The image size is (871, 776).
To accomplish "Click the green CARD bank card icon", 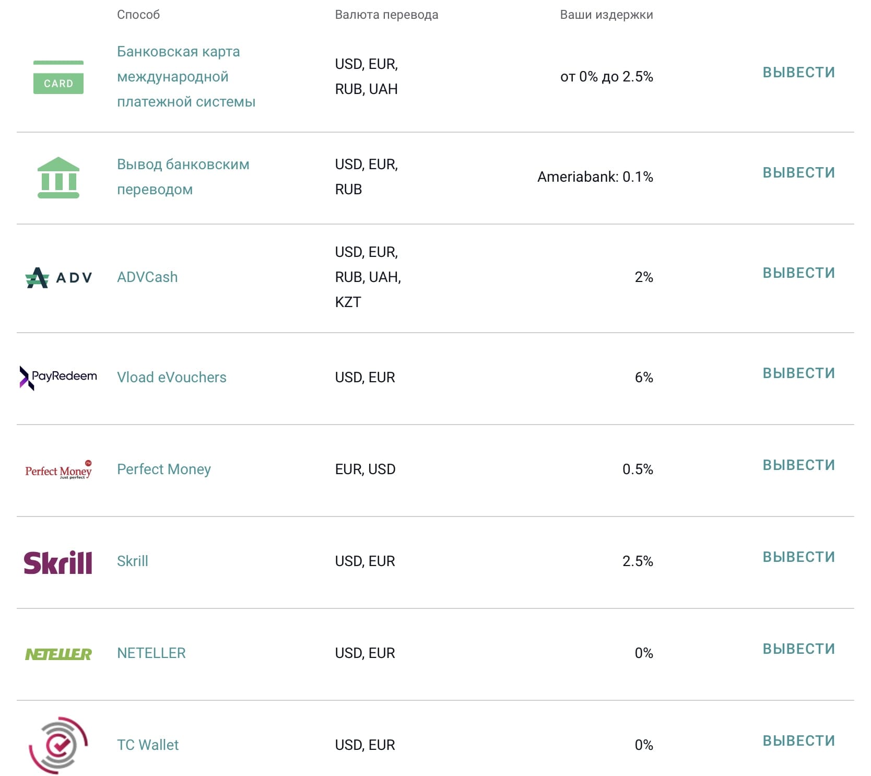I will 58,77.
